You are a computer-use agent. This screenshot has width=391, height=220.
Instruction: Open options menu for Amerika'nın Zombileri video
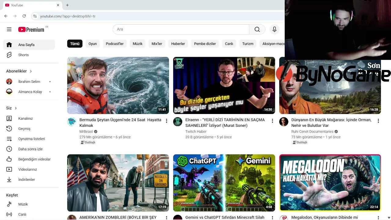point(166,218)
